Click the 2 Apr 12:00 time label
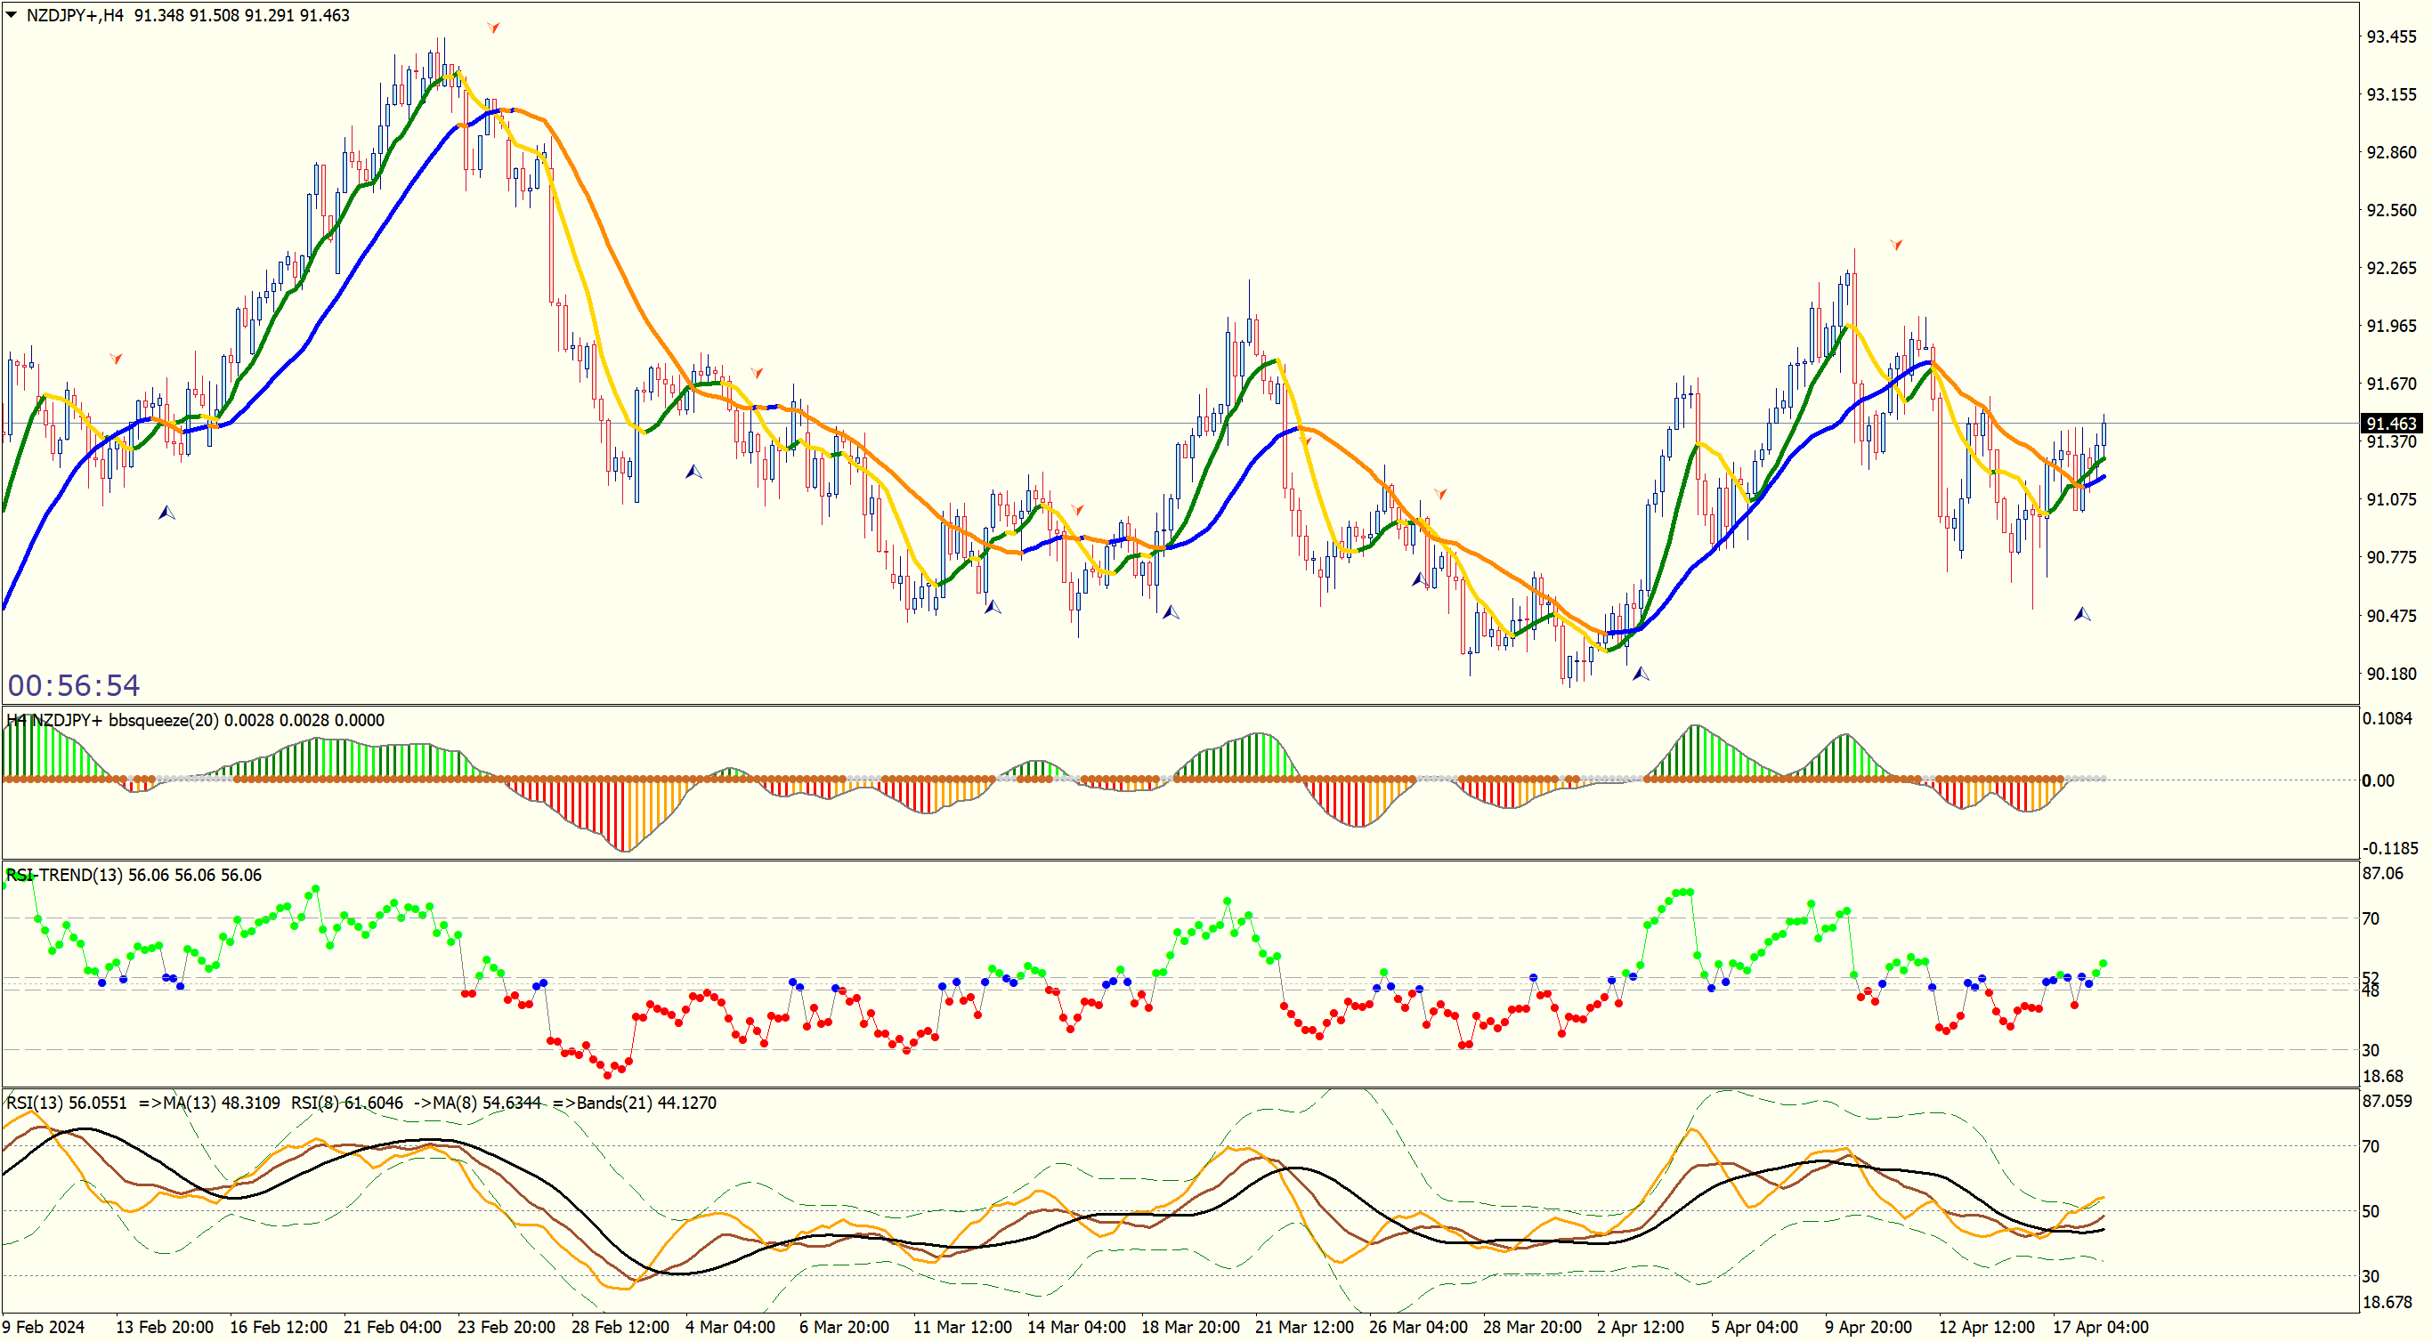 (1639, 1327)
